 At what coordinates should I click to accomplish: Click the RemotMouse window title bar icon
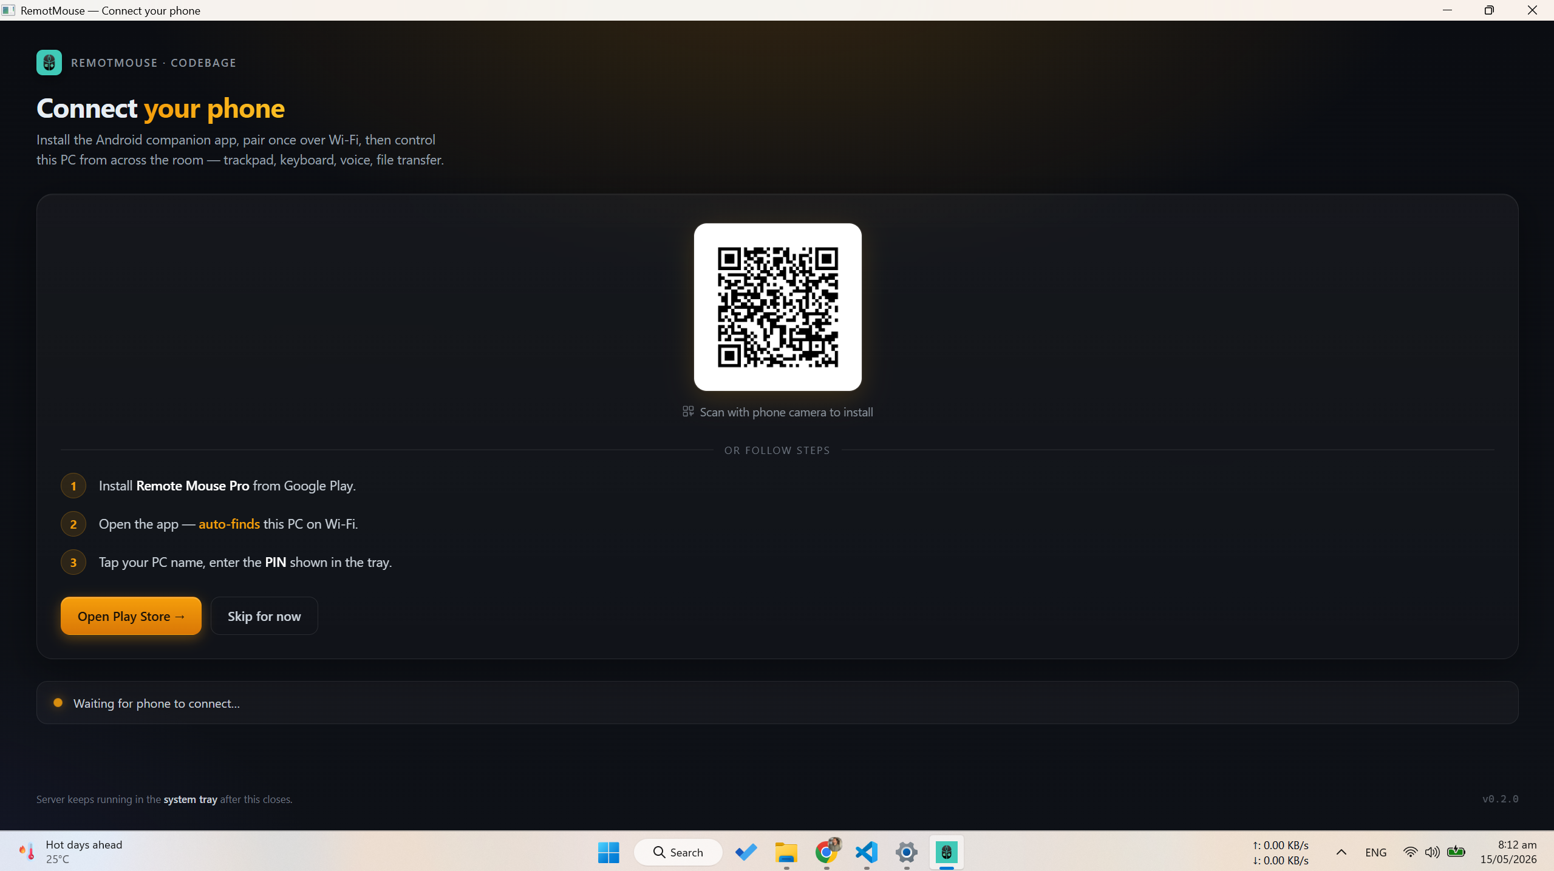(x=8, y=10)
